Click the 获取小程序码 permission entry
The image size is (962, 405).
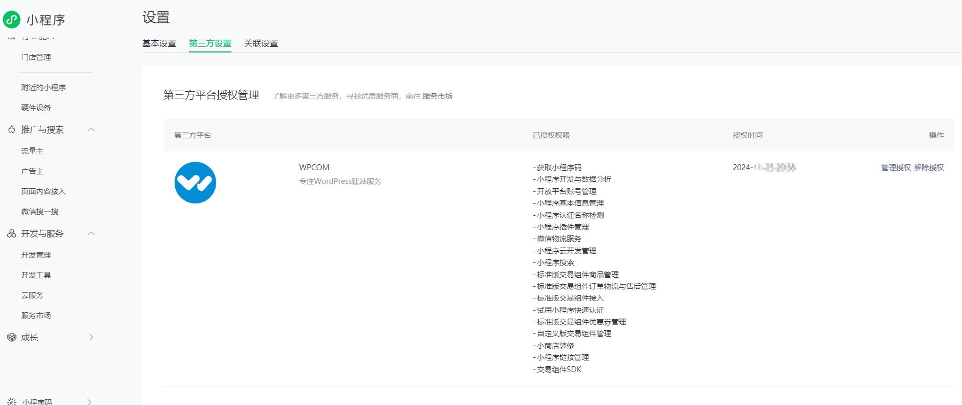557,168
